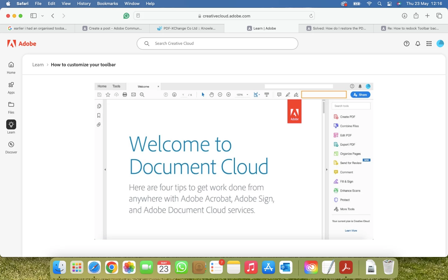This screenshot has width=448, height=280.
Task: Click Fill & Sign in tutorial tools pane
Action: coord(343,181)
